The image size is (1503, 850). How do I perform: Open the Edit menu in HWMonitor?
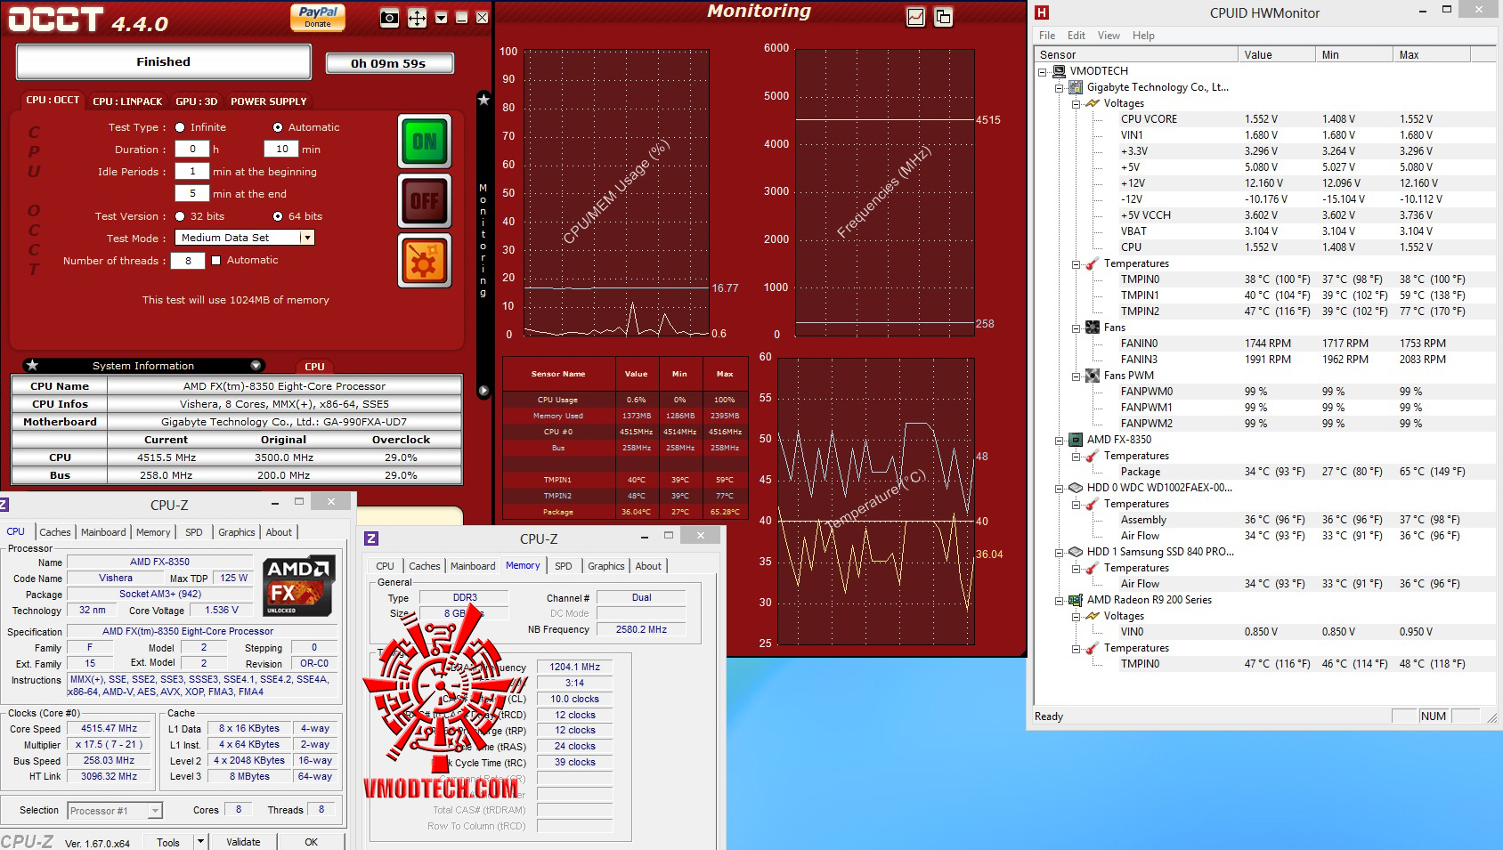[x=1076, y=36]
